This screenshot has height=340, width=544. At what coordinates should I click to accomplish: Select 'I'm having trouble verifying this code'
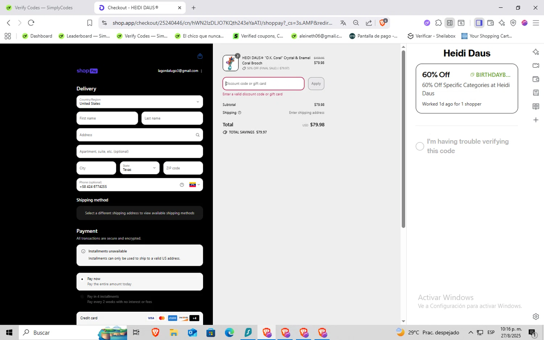(x=420, y=146)
